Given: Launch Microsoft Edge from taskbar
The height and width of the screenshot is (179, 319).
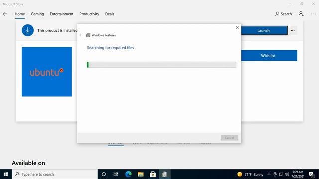Looking at the screenshot, I should [128, 174].
